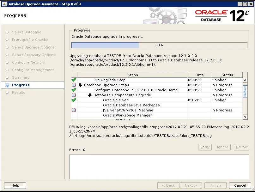Click the clock icon beside Database Components Upgrade

click(x=74, y=95)
